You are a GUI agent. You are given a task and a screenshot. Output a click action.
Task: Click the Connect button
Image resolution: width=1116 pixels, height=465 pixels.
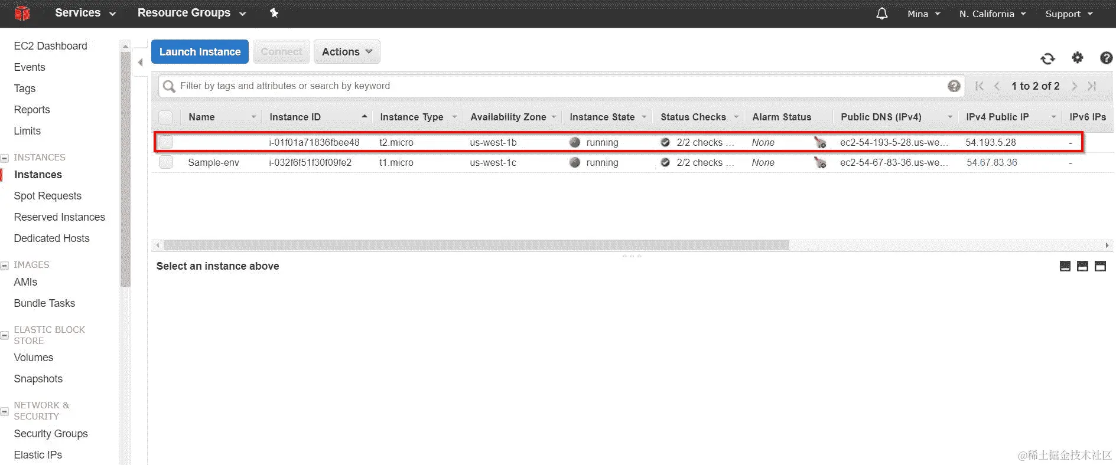[281, 52]
